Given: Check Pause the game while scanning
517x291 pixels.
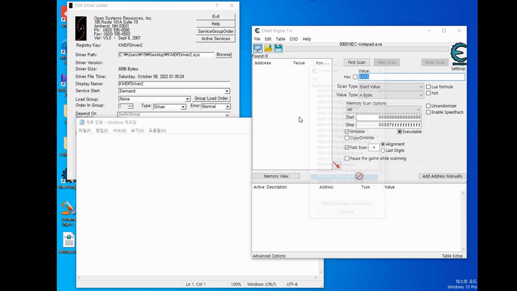Looking at the screenshot, I should 347,158.
